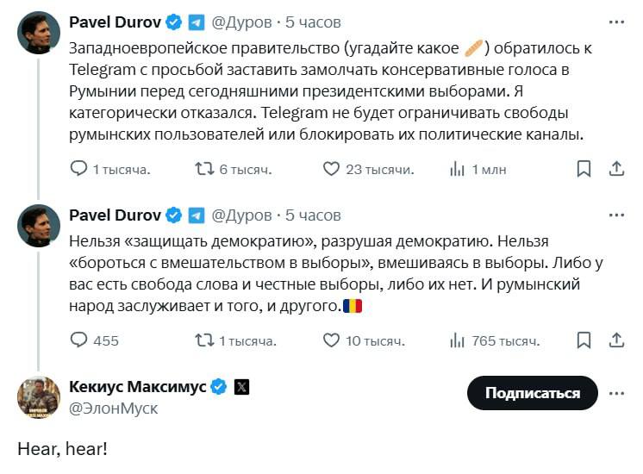View analytics of the first post

click(x=458, y=169)
